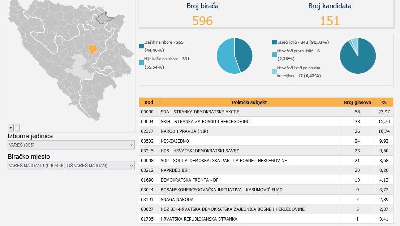
Task: Click the 'Broj kandidata' heading
Action: point(330,6)
